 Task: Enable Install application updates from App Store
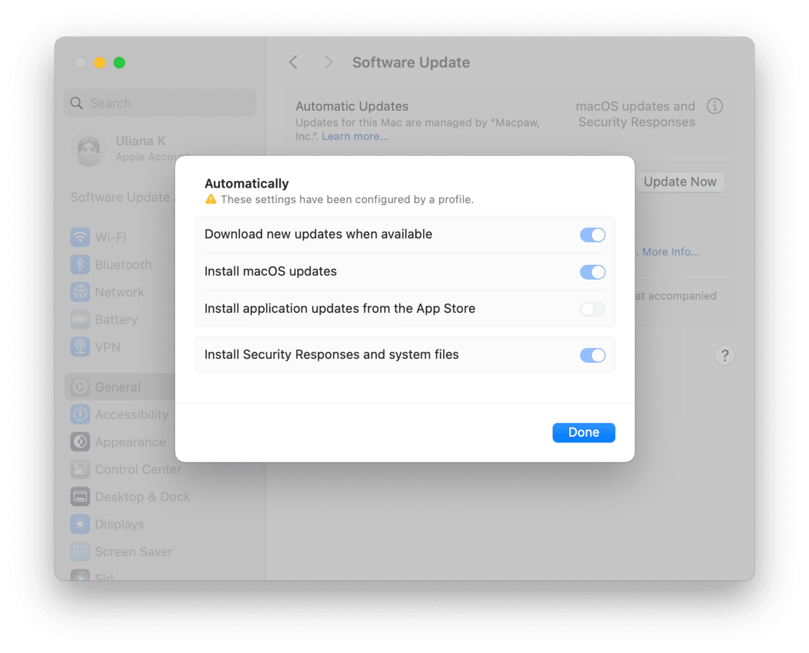[x=592, y=309]
